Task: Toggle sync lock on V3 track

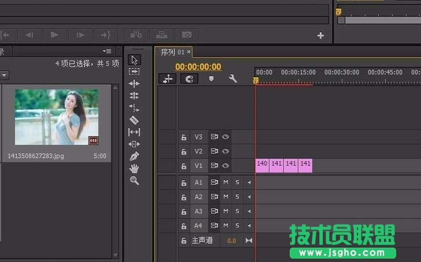Action: [x=214, y=137]
